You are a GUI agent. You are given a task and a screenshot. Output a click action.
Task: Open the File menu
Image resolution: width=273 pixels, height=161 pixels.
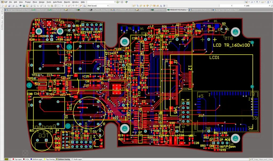[x=10, y=2]
